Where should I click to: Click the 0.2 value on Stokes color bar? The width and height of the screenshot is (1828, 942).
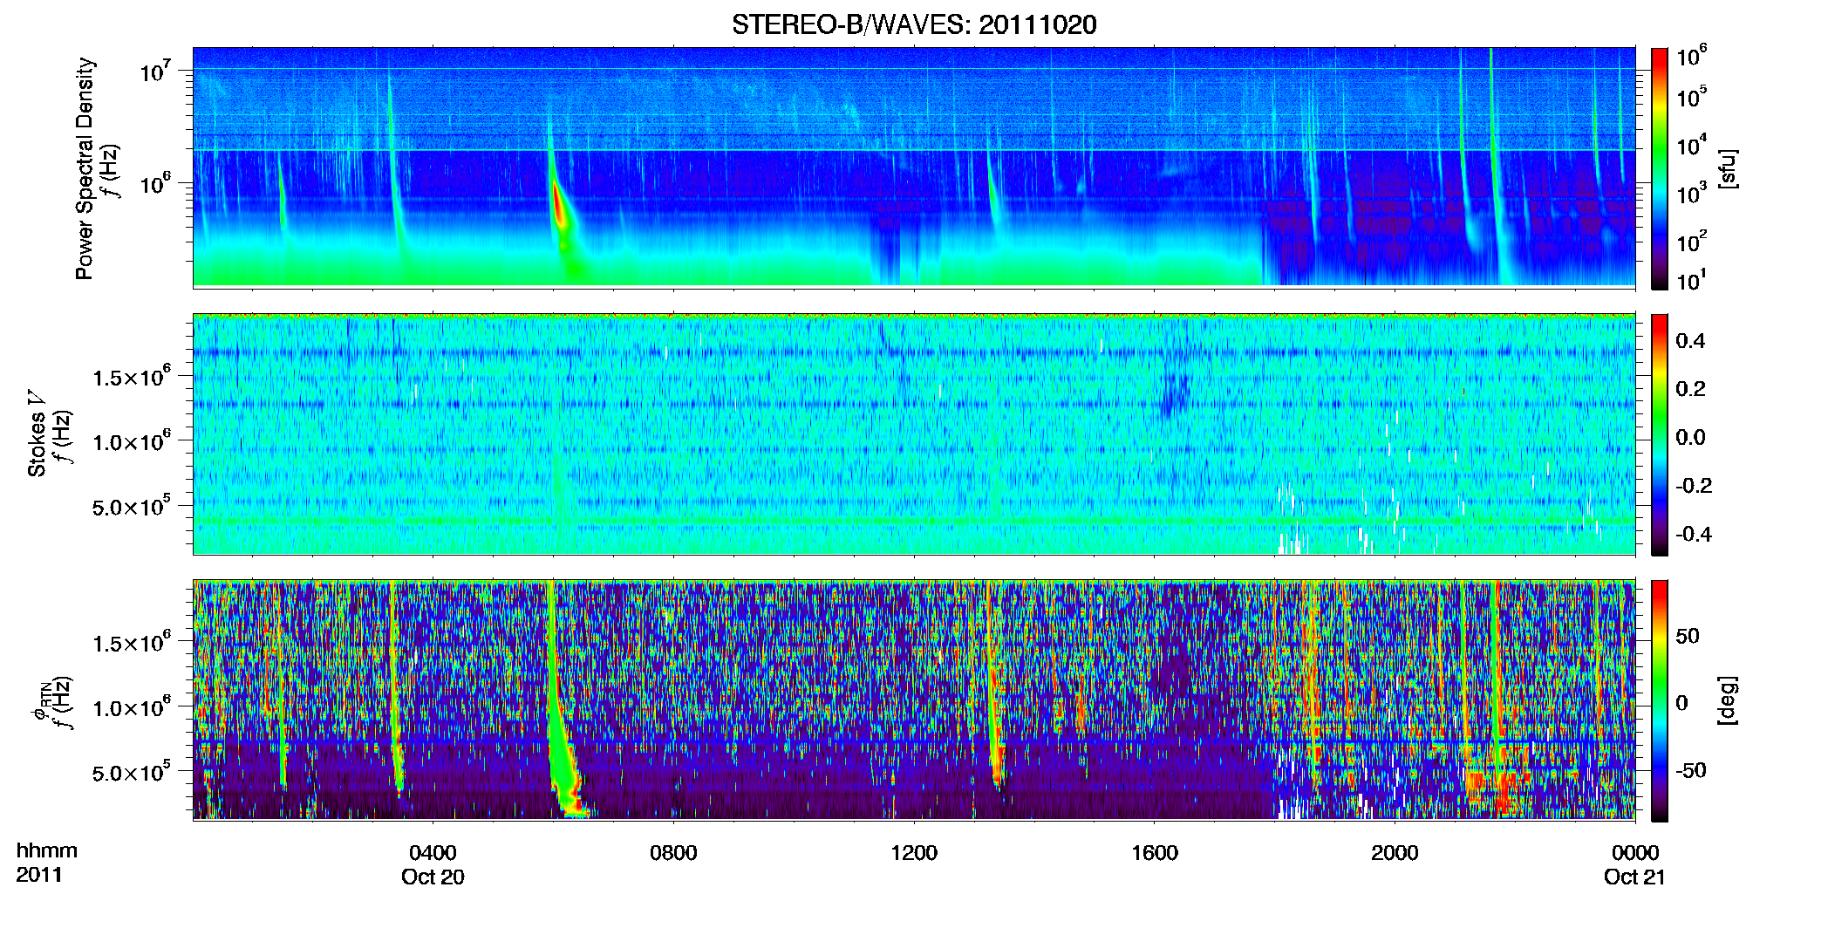point(1690,389)
